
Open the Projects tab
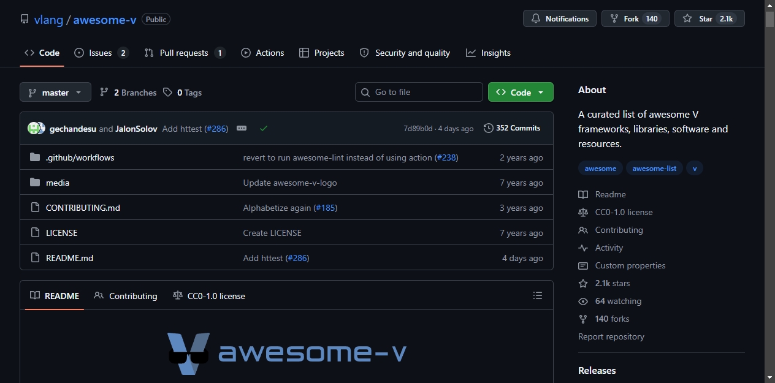coord(322,53)
